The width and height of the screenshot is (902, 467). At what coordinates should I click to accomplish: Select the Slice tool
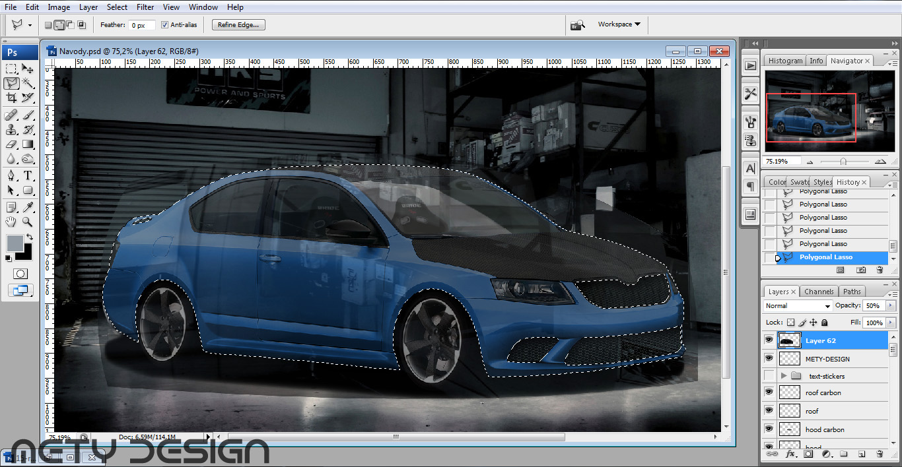pos(28,98)
